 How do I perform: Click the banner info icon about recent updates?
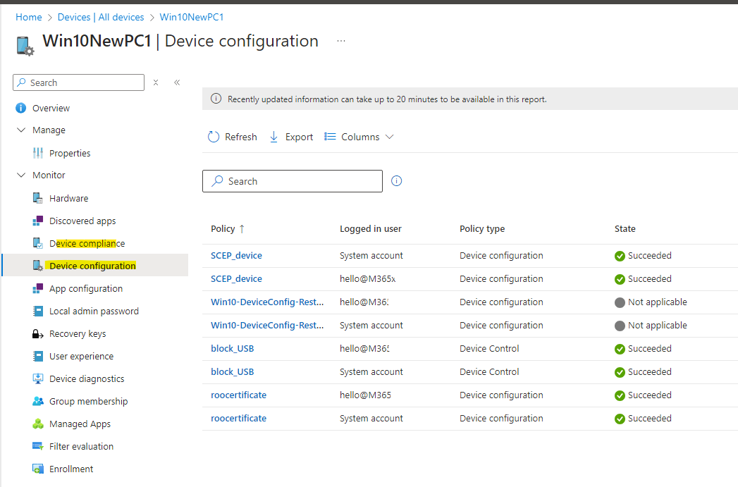pos(216,99)
